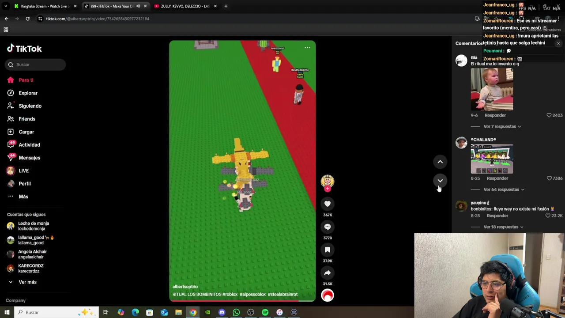
Task: Open the three-dot menu on the video
Action: [307, 47]
